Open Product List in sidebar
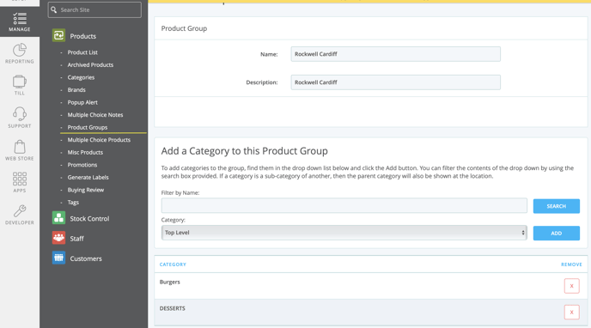The height and width of the screenshot is (328, 591). click(x=82, y=52)
